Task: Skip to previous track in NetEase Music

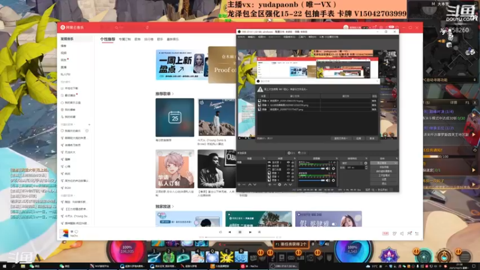Action: point(230,232)
